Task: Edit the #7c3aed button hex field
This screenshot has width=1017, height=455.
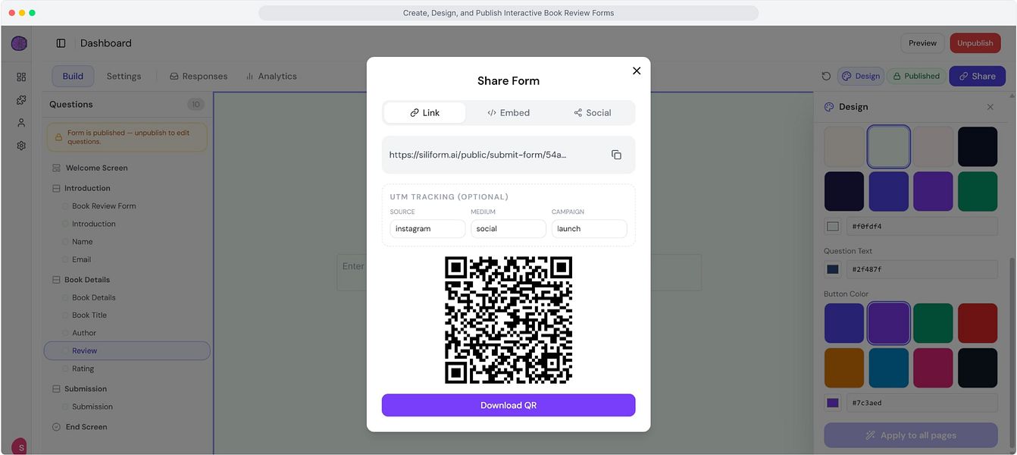Action: [922, 403]
